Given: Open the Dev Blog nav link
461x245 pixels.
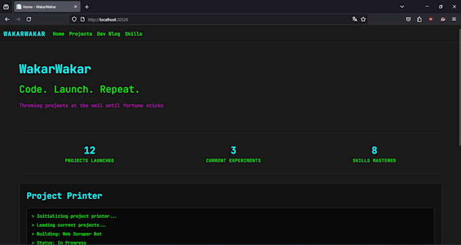Looking at the screenshot, I should click(x=108, y=34).
